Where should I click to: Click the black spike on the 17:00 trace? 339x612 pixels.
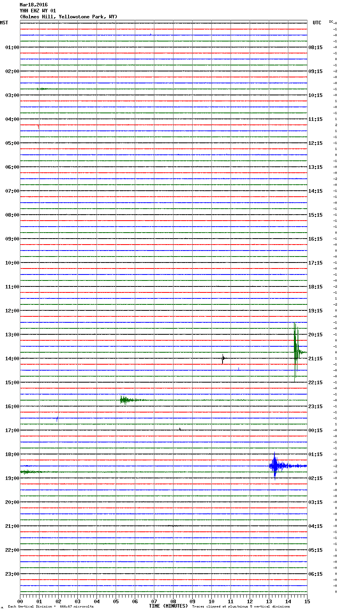[180, 429]
